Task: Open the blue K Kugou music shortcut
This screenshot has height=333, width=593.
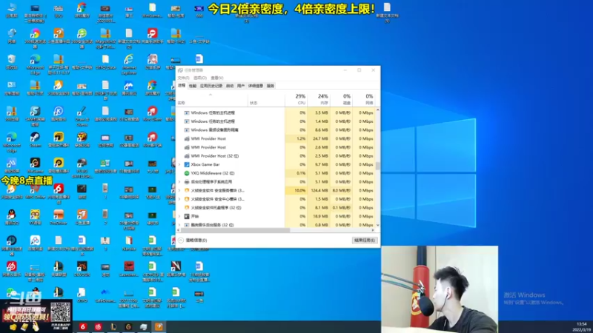Action: coord(59,114)
